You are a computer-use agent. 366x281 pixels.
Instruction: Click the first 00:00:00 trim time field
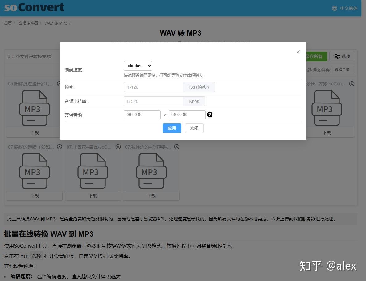point(142,114)
